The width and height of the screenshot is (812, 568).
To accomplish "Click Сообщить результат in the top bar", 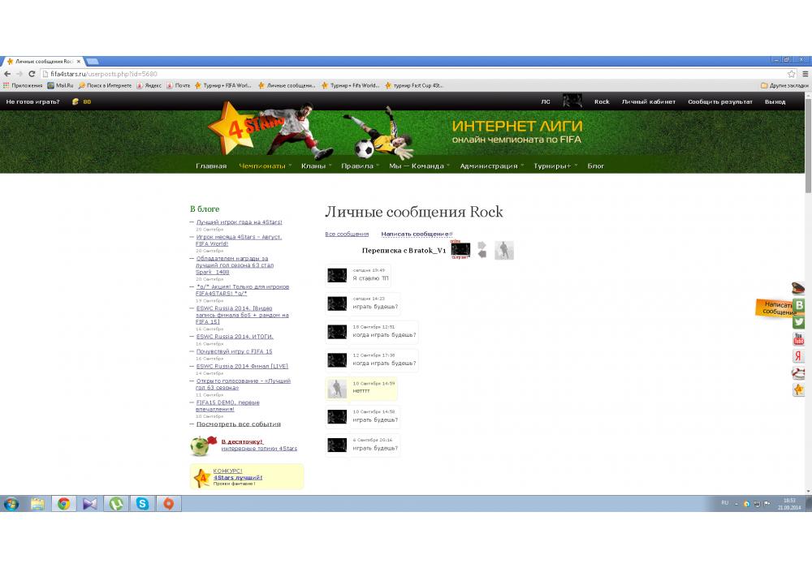I will 719,102.
